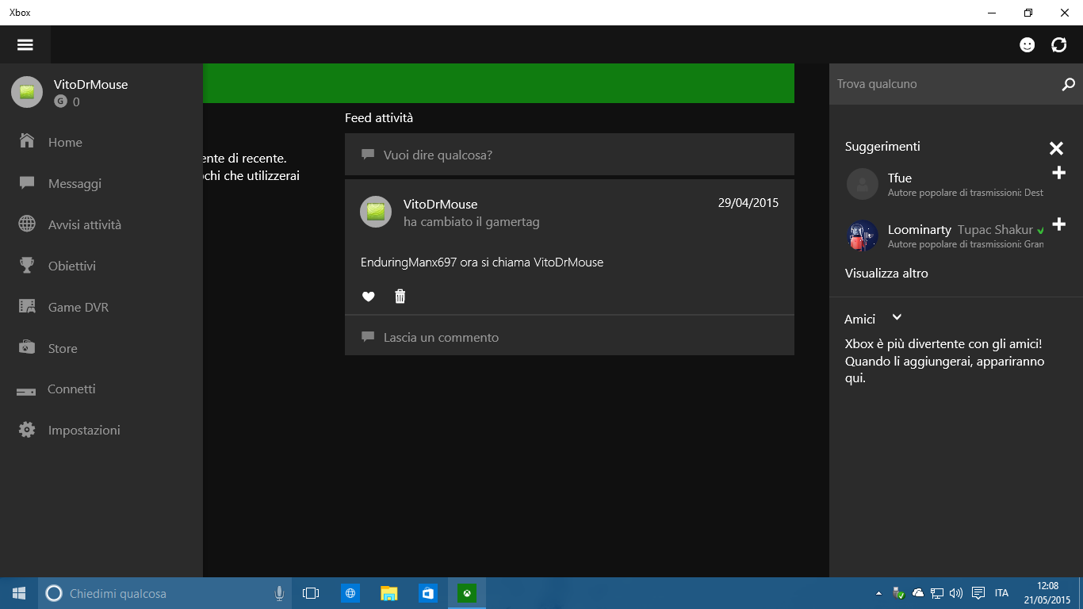
Task: Click the Avvisi attività globe icon
Action: pos(27,224)
